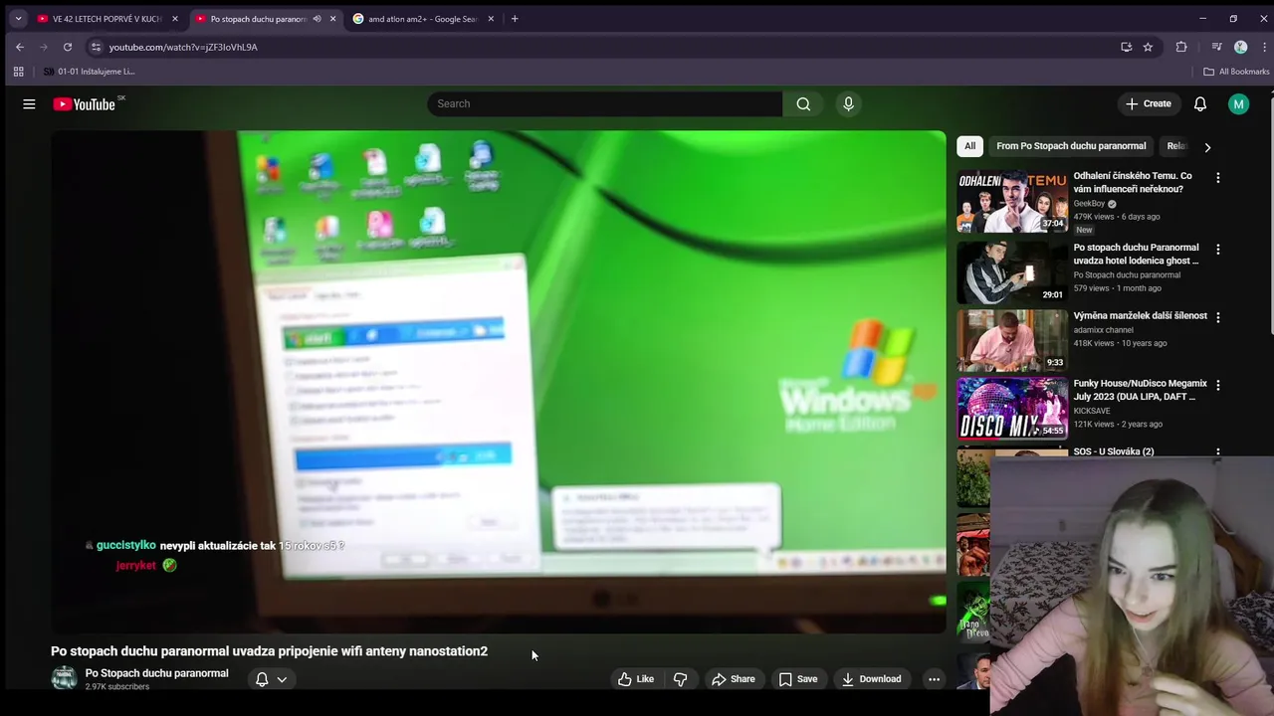Open the account avatar menu
This screenshot has height=716, width=1274.
click(1238, 103)
